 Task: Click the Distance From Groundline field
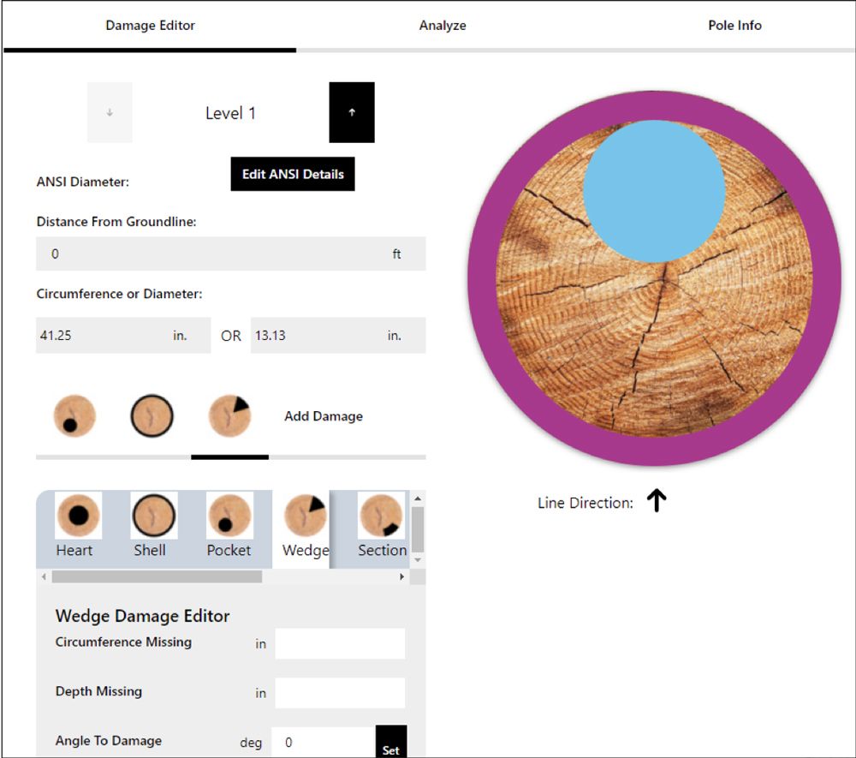point(214,254)
